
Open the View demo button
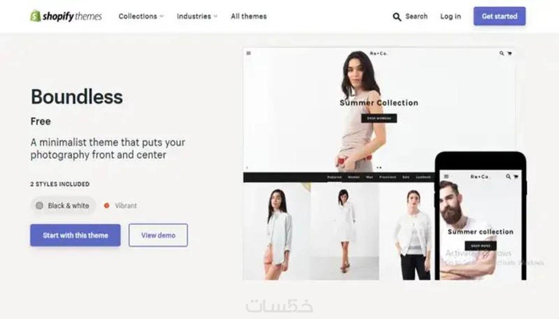pyautogui.click(x=158, y=235)
